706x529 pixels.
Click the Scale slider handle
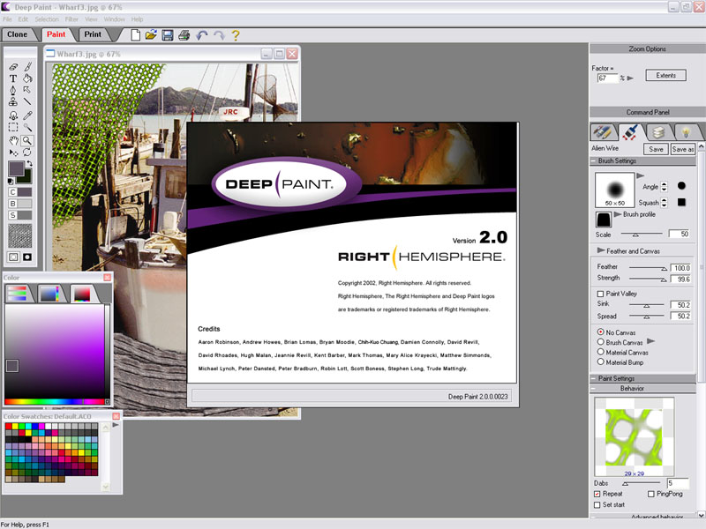[x=635, y=235]
